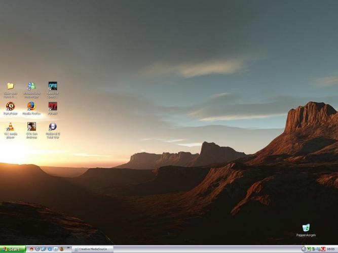
Task: Click the second Quick Launch icon with the round disc
Action: click(x=37, y=249)
